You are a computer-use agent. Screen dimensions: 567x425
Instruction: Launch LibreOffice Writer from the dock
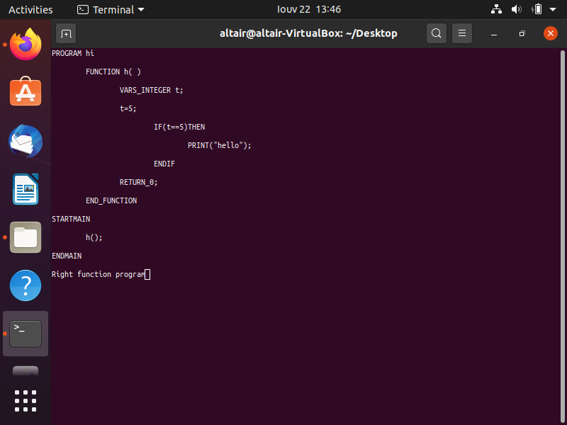(x=26, y=189)
